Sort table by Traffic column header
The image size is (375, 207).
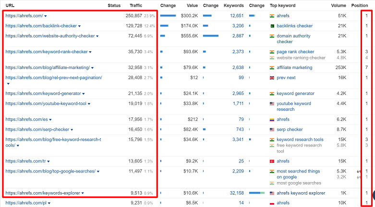point(136,5)
